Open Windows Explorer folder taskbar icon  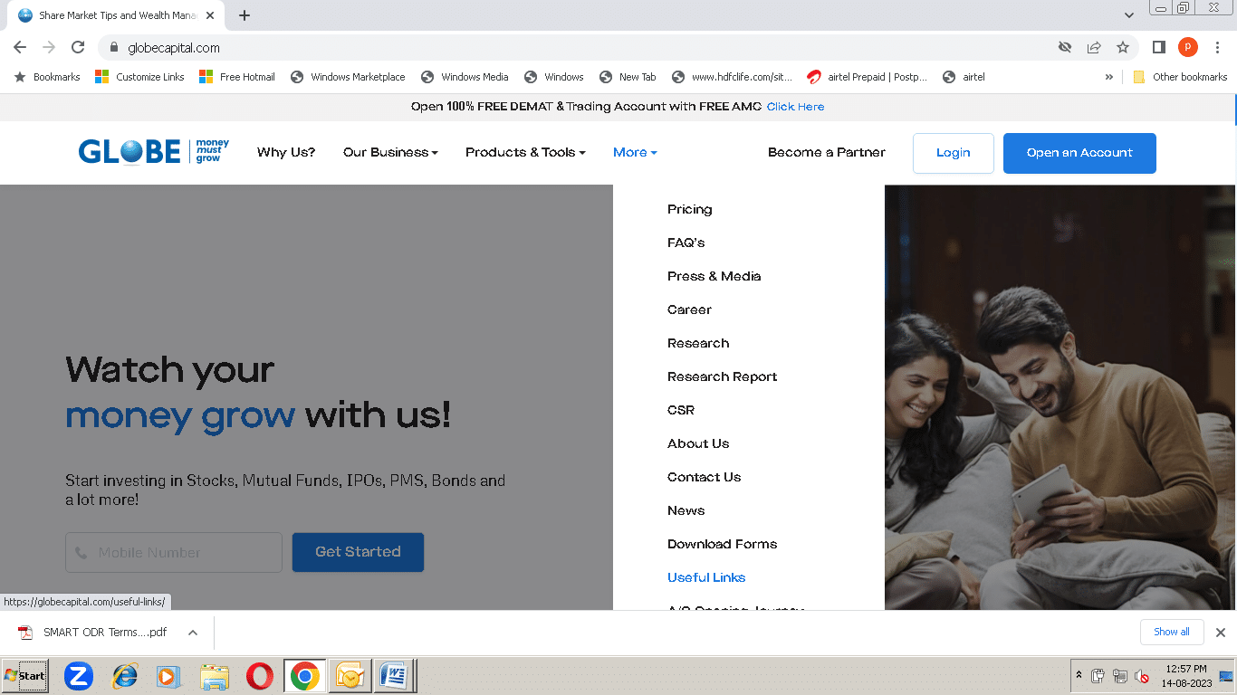tap(215, 676)
